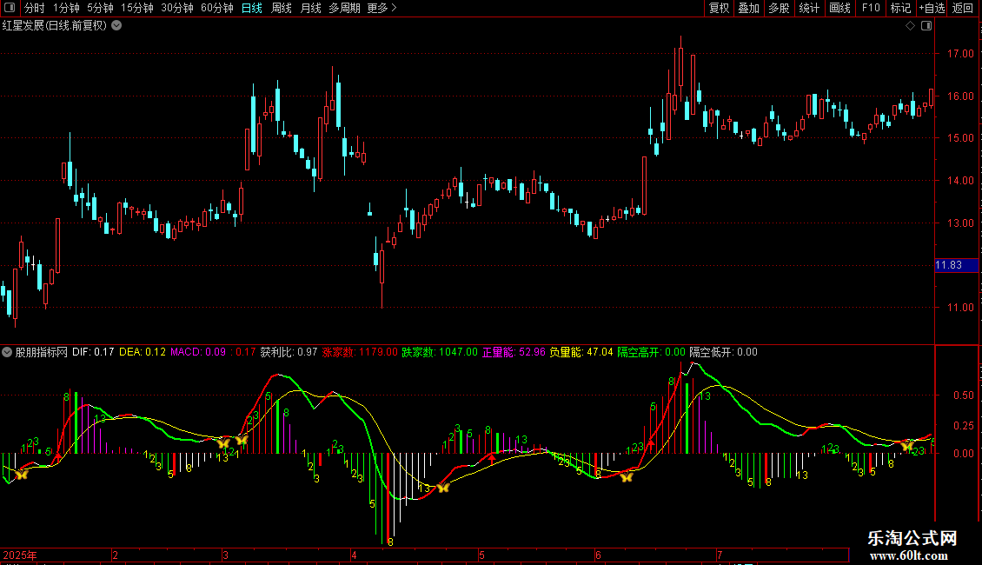Click the 正量能: 52.96 value
The width and height of the screenshot is (982, 565).
(x=514, y=352)
